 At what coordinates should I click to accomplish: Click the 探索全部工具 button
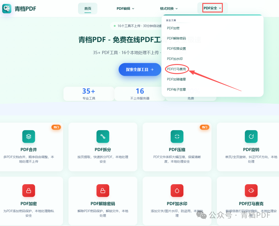[x=140, y=70]
